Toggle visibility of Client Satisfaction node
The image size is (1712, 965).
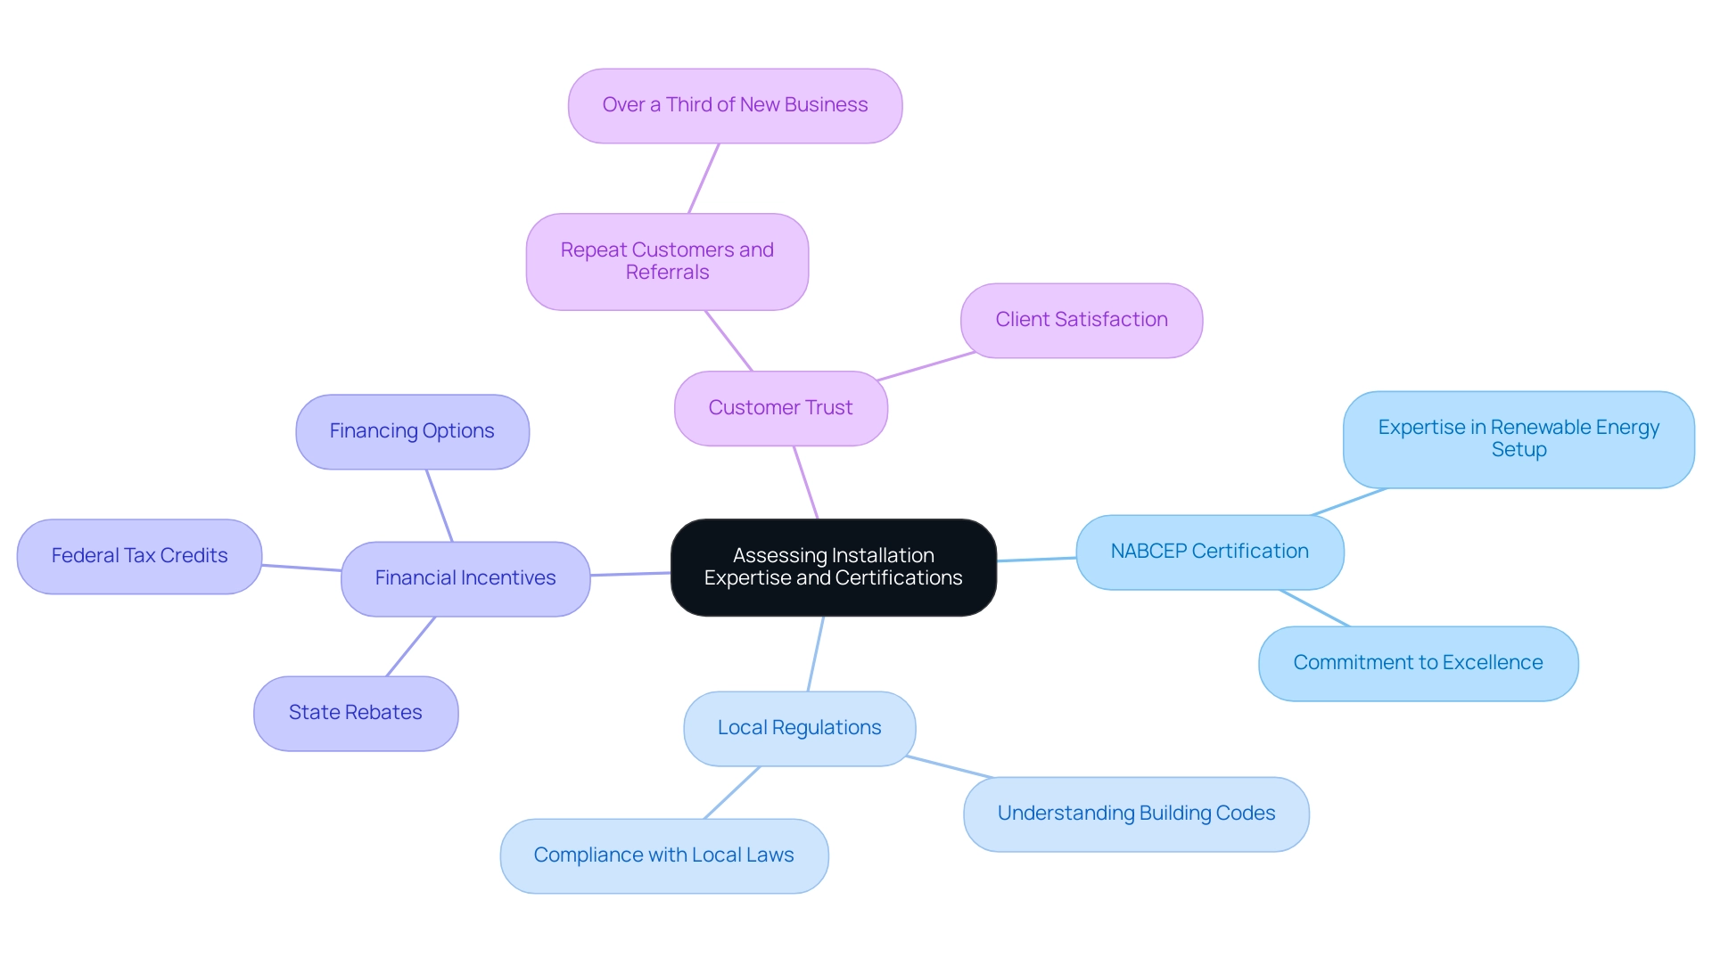point(1081,318)
